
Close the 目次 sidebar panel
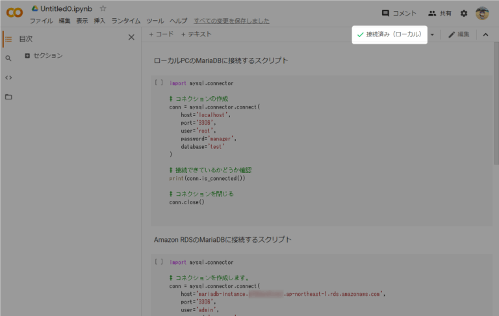pos(131,38)
